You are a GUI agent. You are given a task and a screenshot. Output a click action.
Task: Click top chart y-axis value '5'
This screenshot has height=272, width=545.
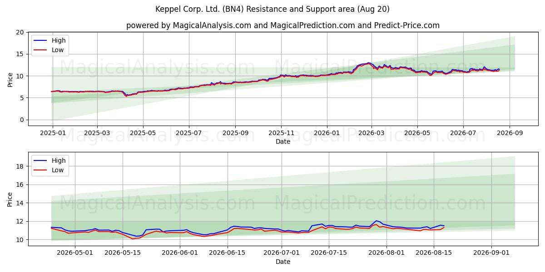22,98
